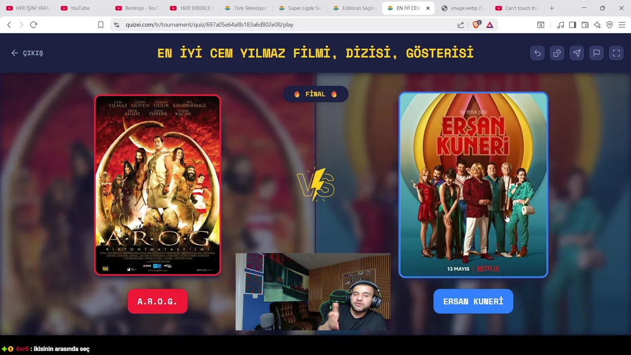
Task: Click the quiz title EN İYİ CEM YILMAZ FİLMİ
Action: point(315,53)
